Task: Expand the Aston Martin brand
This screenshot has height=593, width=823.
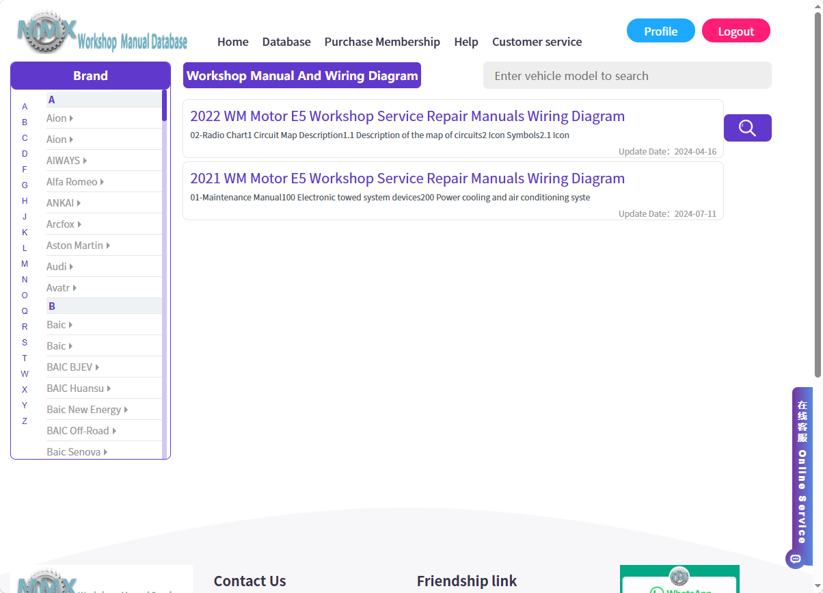Action: pyautogui.click(x=78, y=246)
